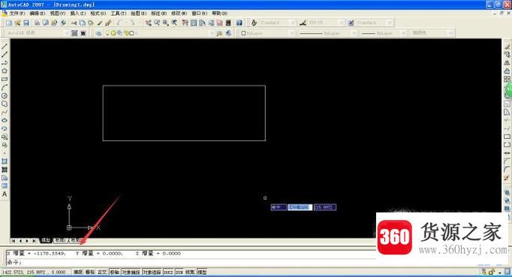Screen dimensions: 512x277
Task: Open the 工具 (Tools) menu
Action: point(118,14)
